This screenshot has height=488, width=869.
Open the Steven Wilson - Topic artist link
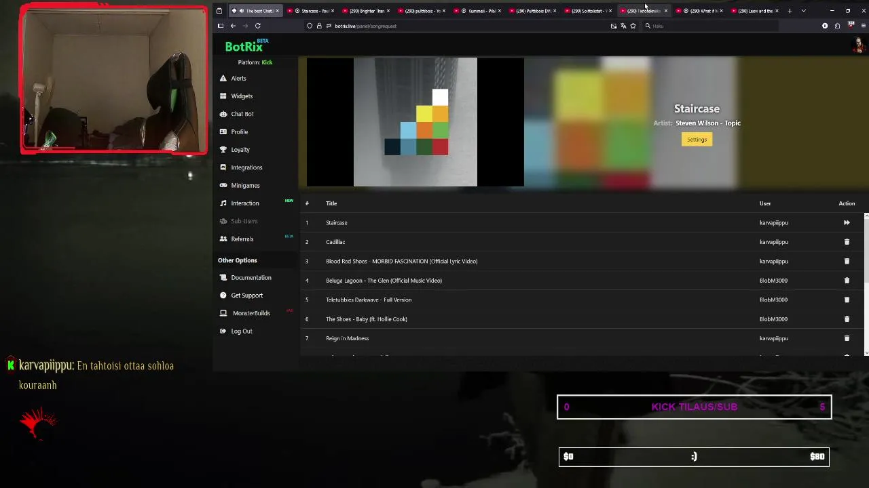pyautogui.click(x=708, y=123)
